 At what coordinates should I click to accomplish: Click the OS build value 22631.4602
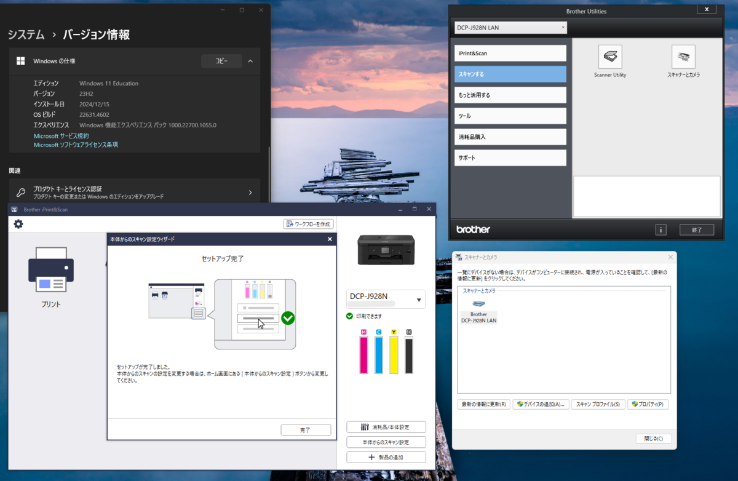[94, 114]
